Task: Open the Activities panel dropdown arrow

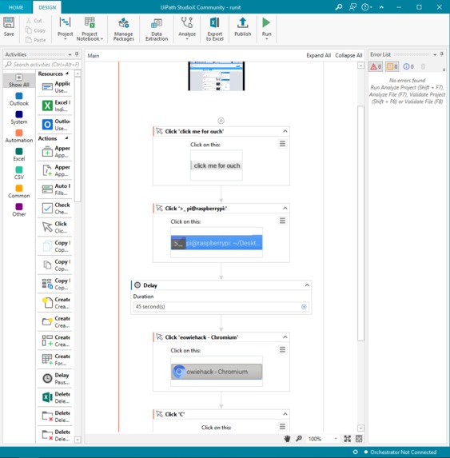Action: pos(70,54)
